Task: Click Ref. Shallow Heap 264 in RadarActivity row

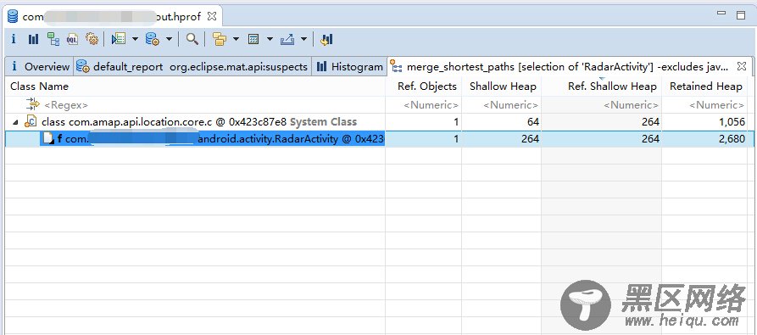Action: (x=650, y=139)
